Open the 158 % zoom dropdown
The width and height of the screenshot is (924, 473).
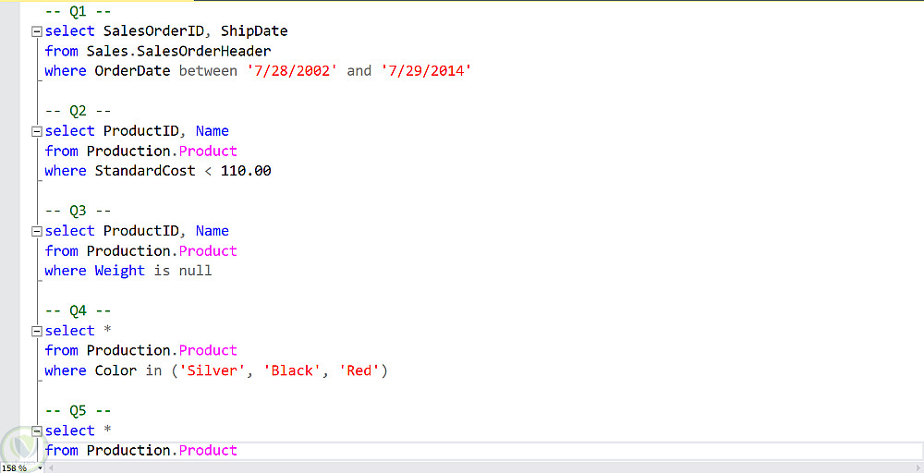tap(40, 468)
